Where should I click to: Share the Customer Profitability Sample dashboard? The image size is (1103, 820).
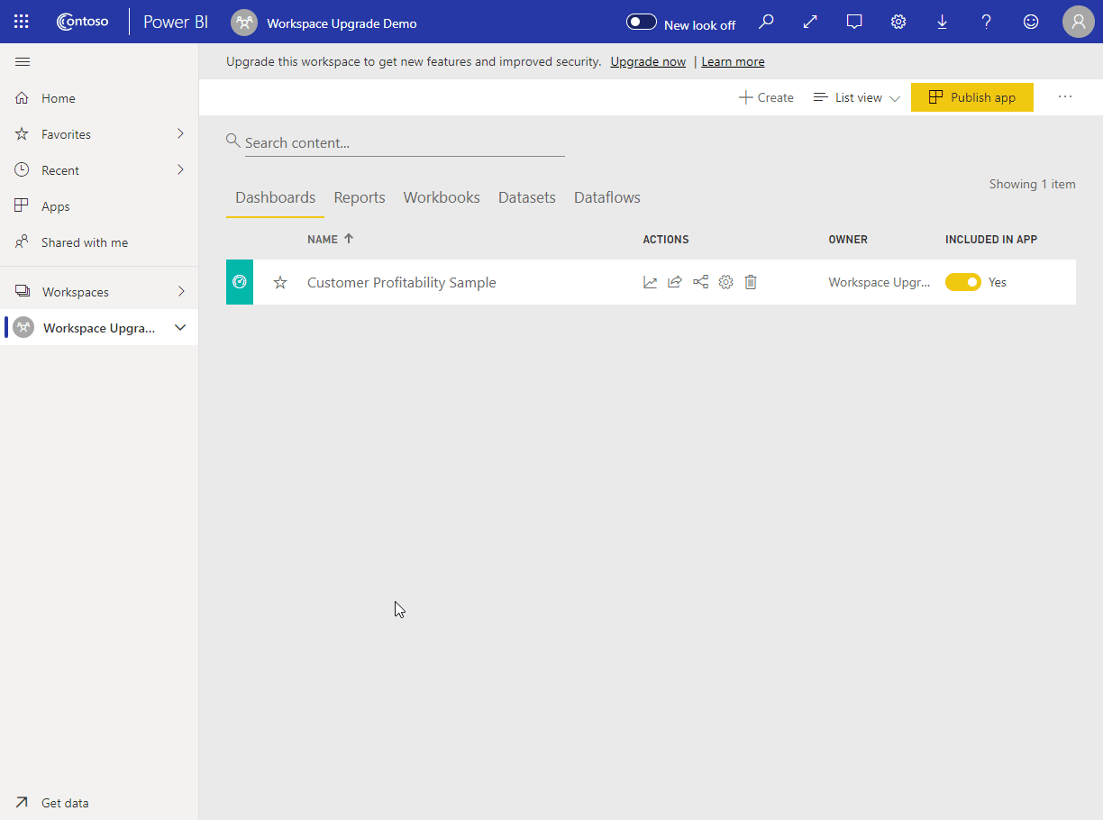675,282
